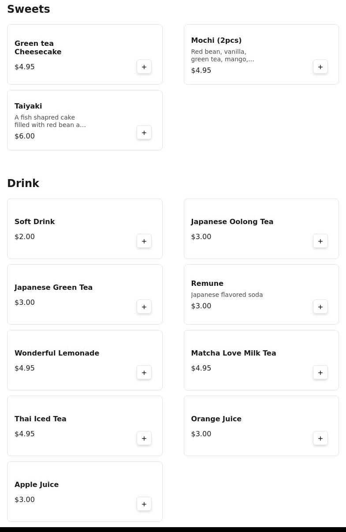Open the Mochi (2pcs) item title
The height and width of the screenshot is (532, 346).
(216, 41)
